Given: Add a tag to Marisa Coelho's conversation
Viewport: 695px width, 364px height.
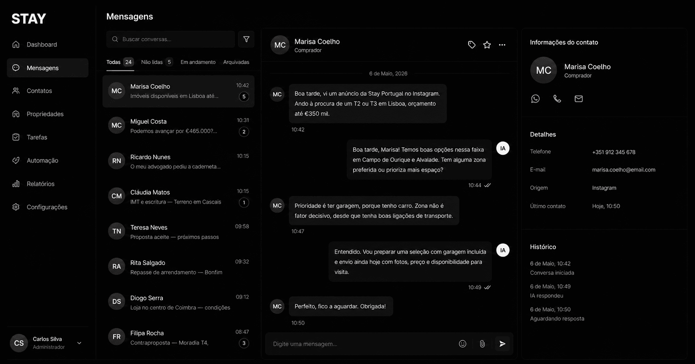Looking at the screenshot, I should pyautogui.click(x=472, y=45).
